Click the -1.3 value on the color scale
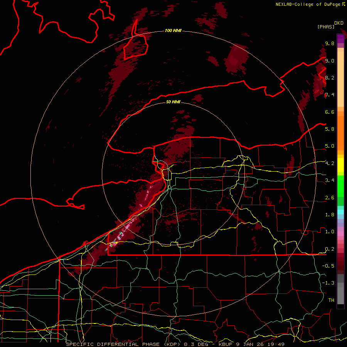347x347 pixels. [328, 283]
